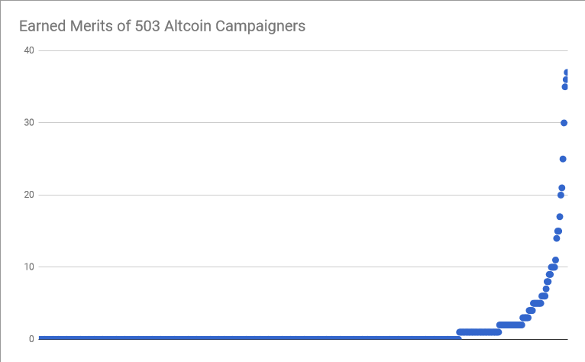Click the data point at value 21
The height and width of the screenshot is (362, 585).
[x=562, y=188]
